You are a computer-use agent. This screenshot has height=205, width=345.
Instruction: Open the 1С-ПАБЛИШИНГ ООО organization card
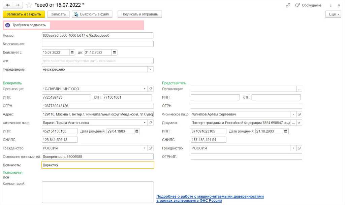[151, 89]
